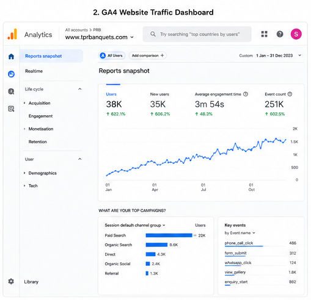
Task: Click the Add comparison button
Action: click(x=148, y=55)
